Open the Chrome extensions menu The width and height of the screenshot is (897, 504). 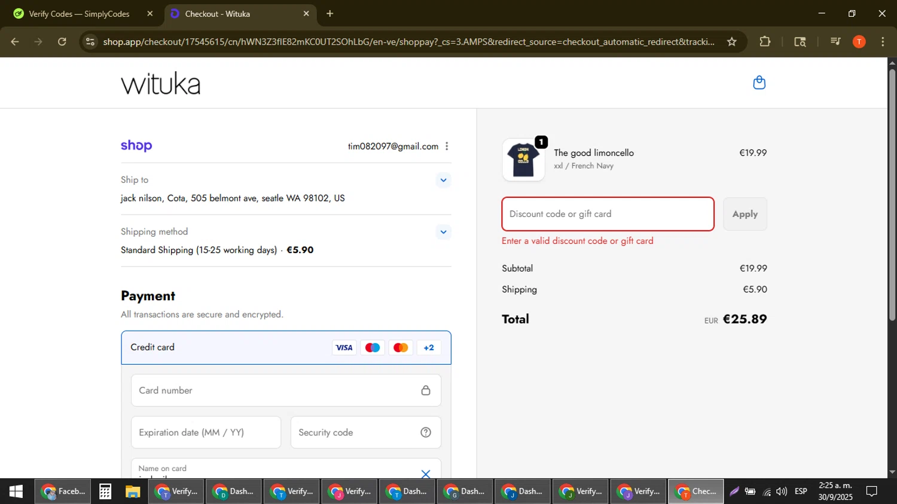point(765,42)
